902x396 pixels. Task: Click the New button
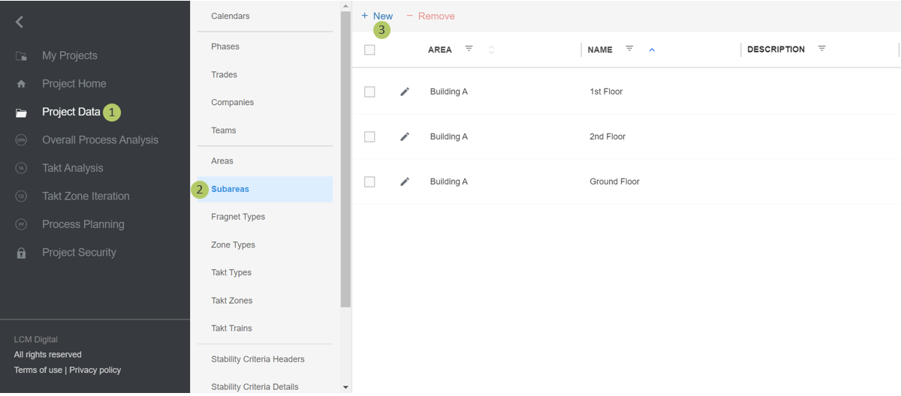[377, 16]
